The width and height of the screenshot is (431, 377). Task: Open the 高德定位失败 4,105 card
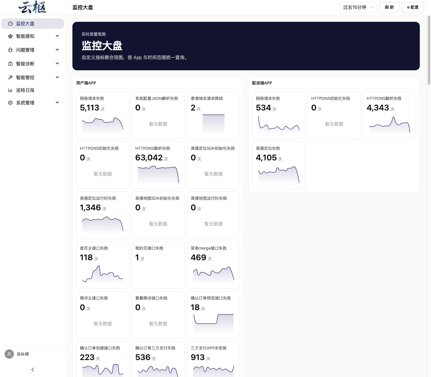(x=279, y=165)
